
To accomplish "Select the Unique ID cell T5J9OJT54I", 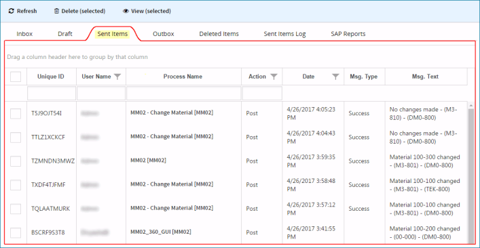I will 47,113.
